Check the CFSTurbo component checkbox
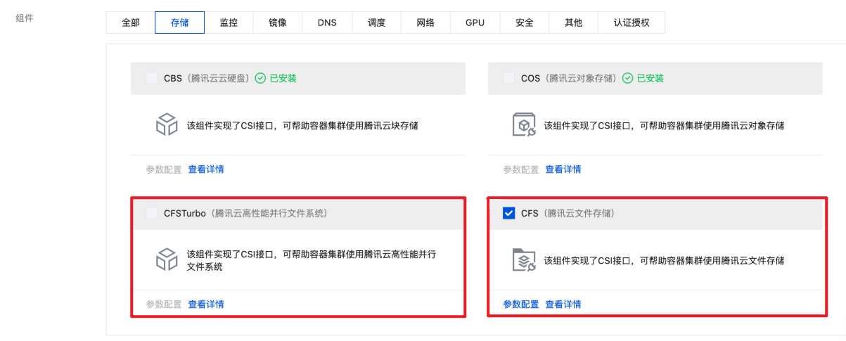Screen dimensions: 846x341 (x=152, y=213)
